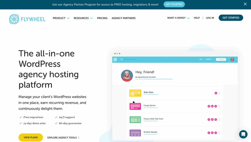The image size is (251, 142).
Task: Click the 24/7 support checkmark item
Action: [65, 117]
